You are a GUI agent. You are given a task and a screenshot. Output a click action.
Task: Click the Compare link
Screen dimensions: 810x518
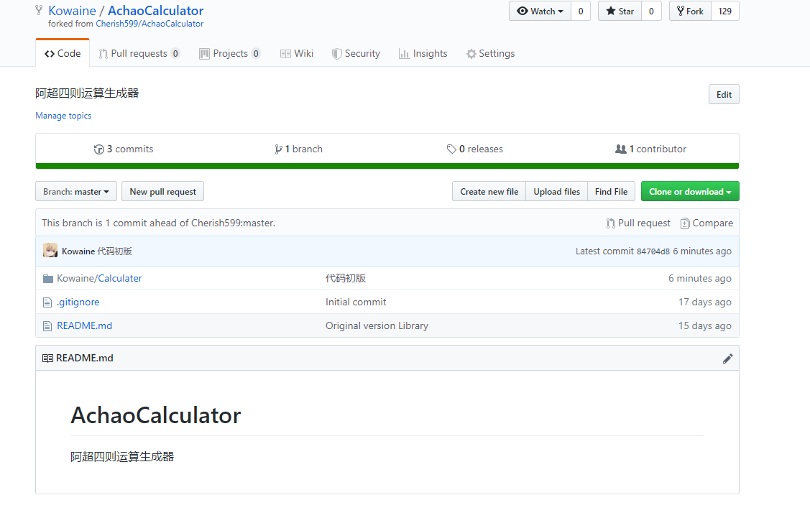(x=707, y=223)
